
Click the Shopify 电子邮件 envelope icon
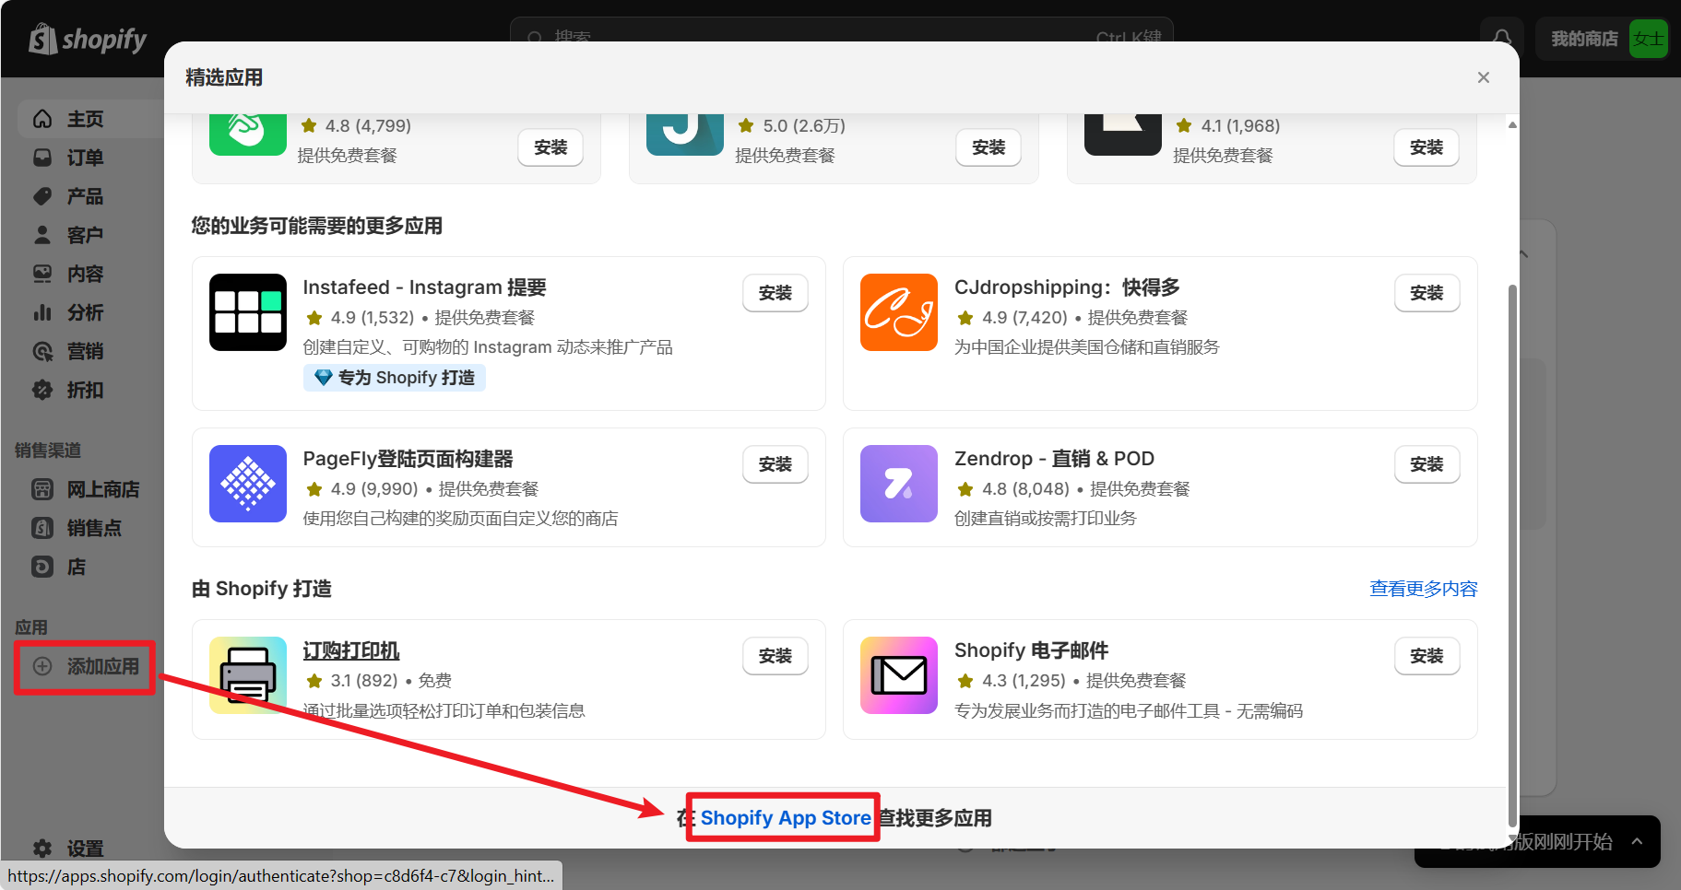pos(898,675)
